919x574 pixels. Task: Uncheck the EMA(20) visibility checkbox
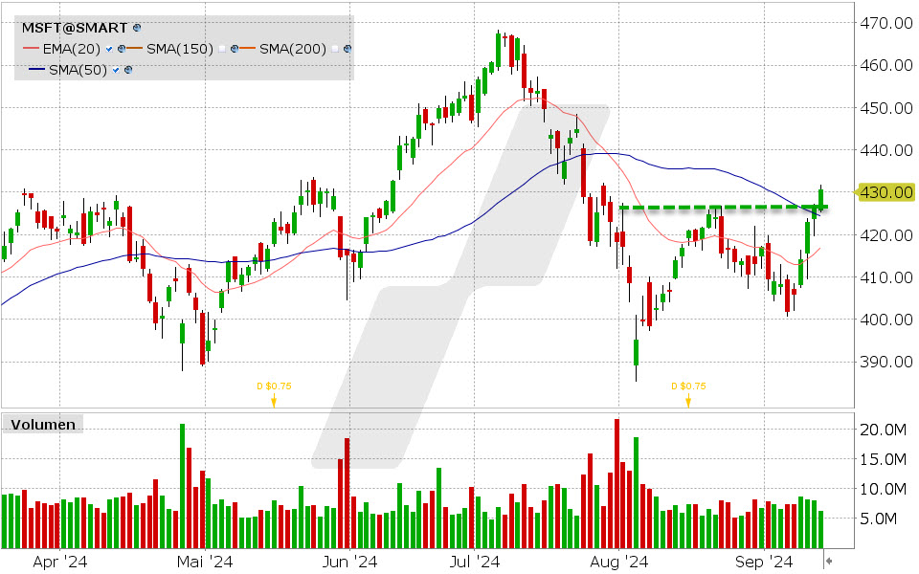pos(109,49)
